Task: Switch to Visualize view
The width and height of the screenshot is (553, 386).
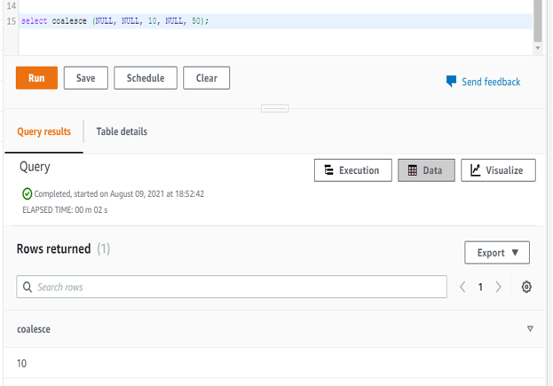Action: pos(498,170)
